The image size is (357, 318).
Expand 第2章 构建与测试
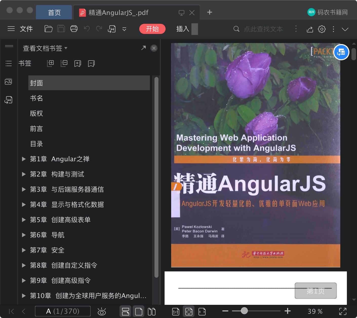pos(24,174)
